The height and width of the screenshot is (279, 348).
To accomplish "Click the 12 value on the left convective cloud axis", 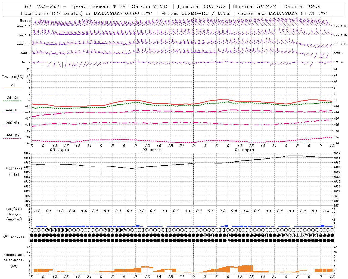I will (x=28, y=247).
